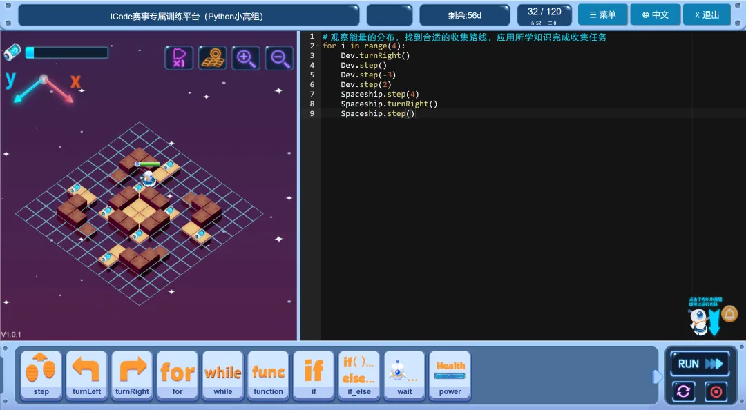Insert a step command block
746x410 pixels.
[x=41, y=375]
